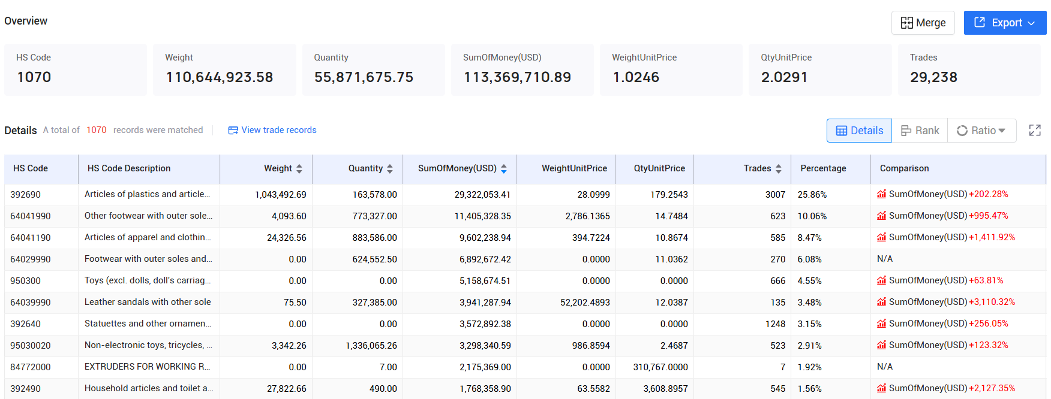Click comparison chart icon for 392690
This screenshot has width=1051, height=399.
881,194
